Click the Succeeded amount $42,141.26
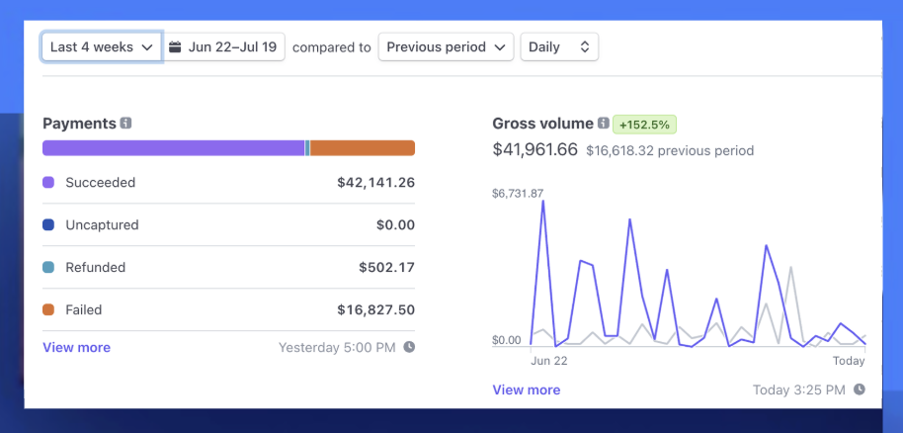This screenshot has height=433, width=903. 375,183
